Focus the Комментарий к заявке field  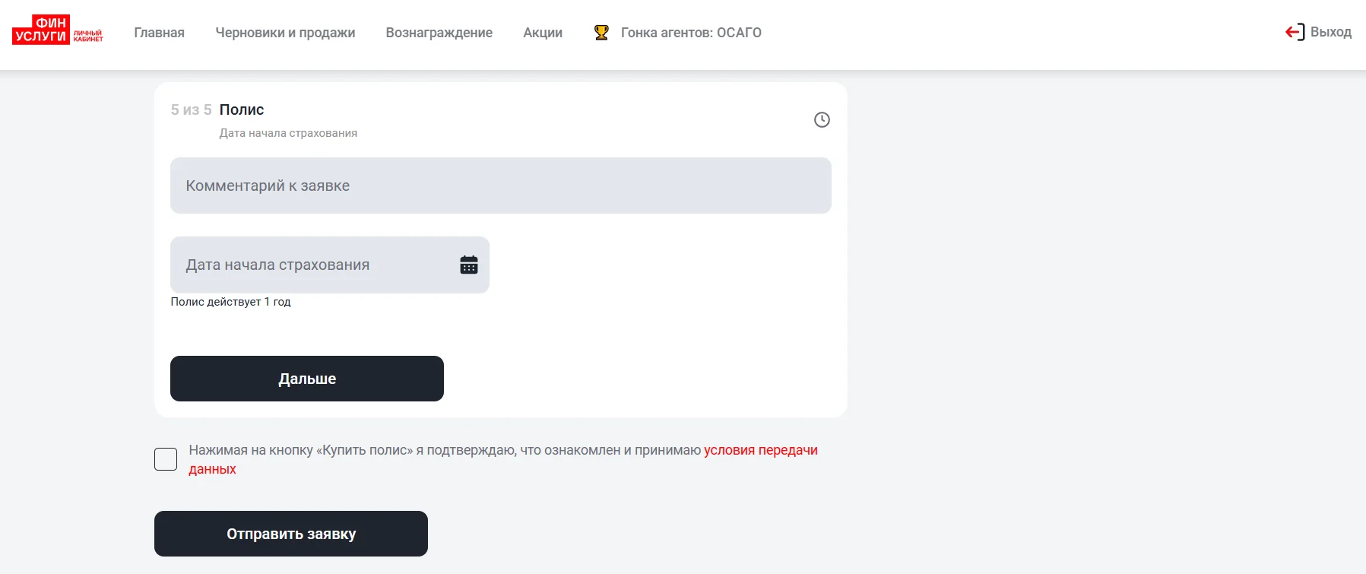tap(501, 186)
